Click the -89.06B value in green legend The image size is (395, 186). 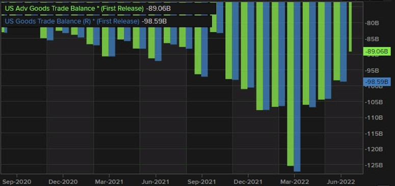(x=158, y=8)
